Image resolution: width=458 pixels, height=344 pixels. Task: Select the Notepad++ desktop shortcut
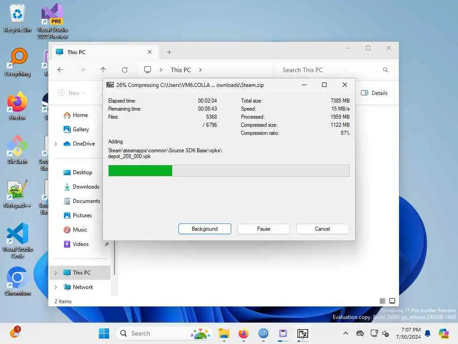17,193
